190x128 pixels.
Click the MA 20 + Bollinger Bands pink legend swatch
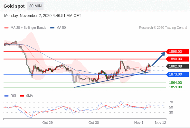(x=6, y=28)
